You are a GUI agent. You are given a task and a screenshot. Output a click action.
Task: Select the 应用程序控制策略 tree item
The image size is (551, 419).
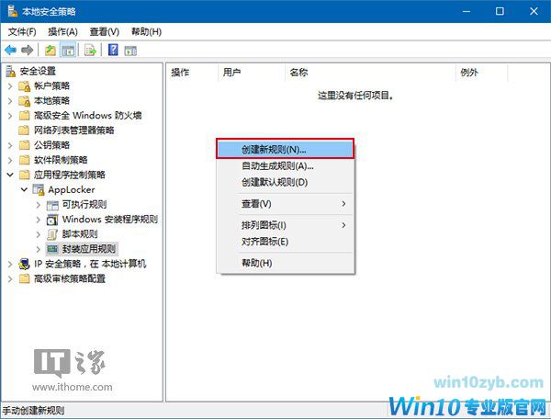point(70,175)
